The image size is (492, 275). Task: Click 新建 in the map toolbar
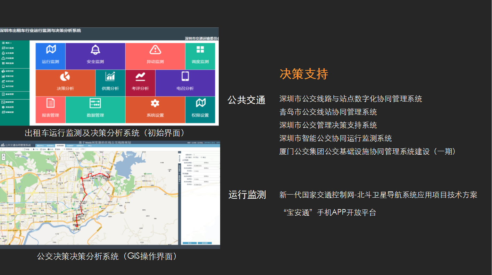(x=26, y=149)
